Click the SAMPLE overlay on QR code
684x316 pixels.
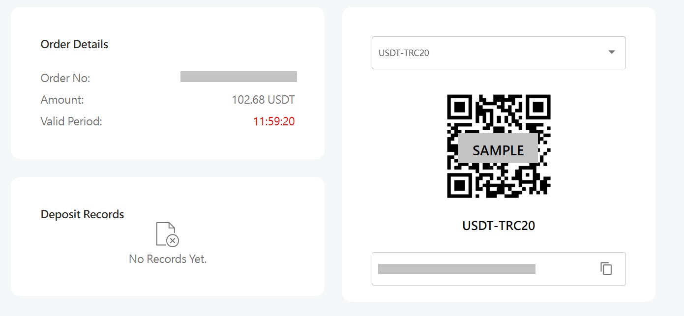(498, 150)
